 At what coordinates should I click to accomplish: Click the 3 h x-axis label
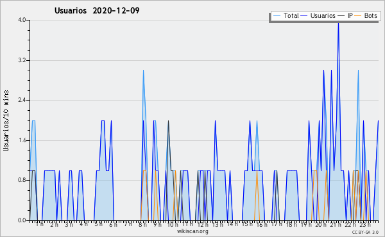coord(69,224)
